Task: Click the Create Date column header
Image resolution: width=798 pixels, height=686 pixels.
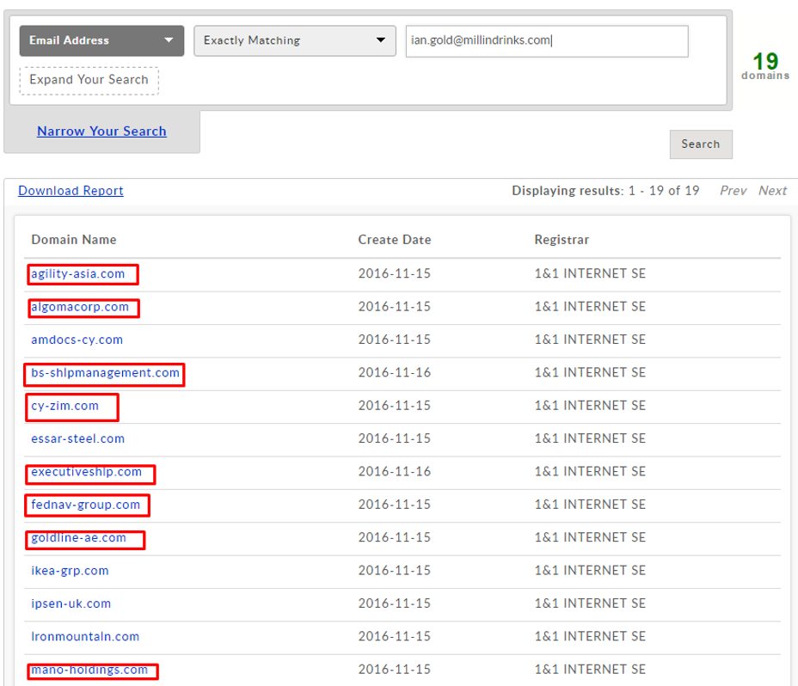Action: point(395,240)
